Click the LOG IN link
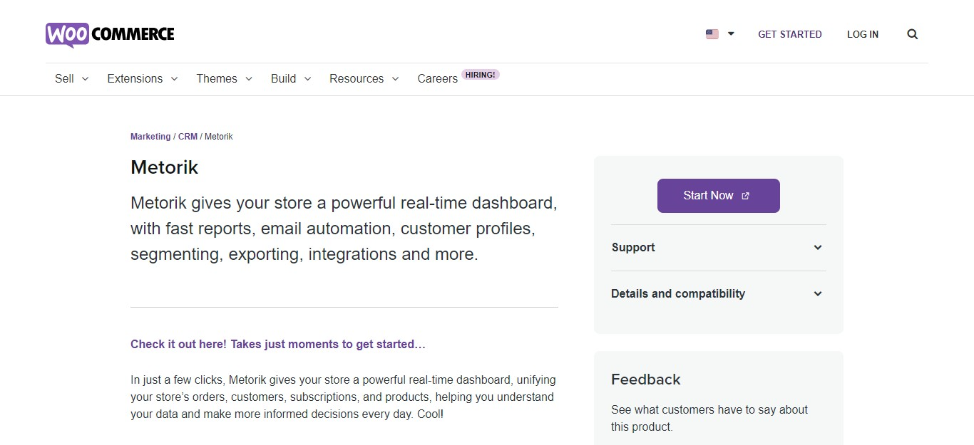The height and width of the screenshot is (445, 974). coord(862,34)
